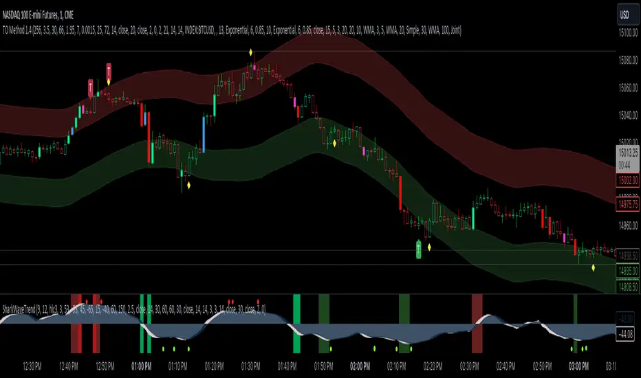Click the 14960.00 price scale label

pyautogui.click(x=629, y=225)
